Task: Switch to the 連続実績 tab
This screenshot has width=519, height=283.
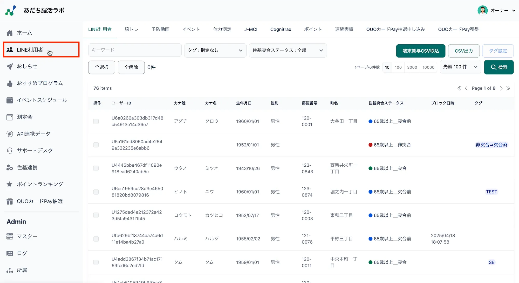Action: tap(344, 29)
